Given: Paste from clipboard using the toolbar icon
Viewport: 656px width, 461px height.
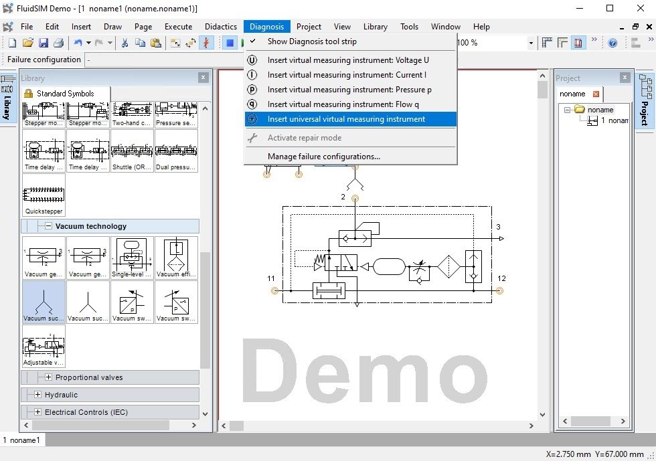Looking at the screenshot, I should tap(155, 43).
